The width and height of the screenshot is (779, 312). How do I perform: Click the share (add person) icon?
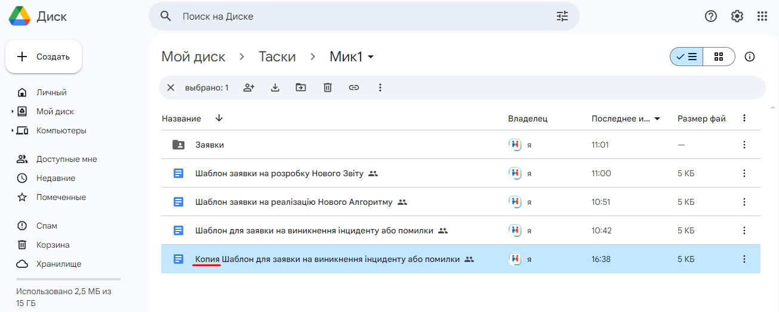(249, 88)
